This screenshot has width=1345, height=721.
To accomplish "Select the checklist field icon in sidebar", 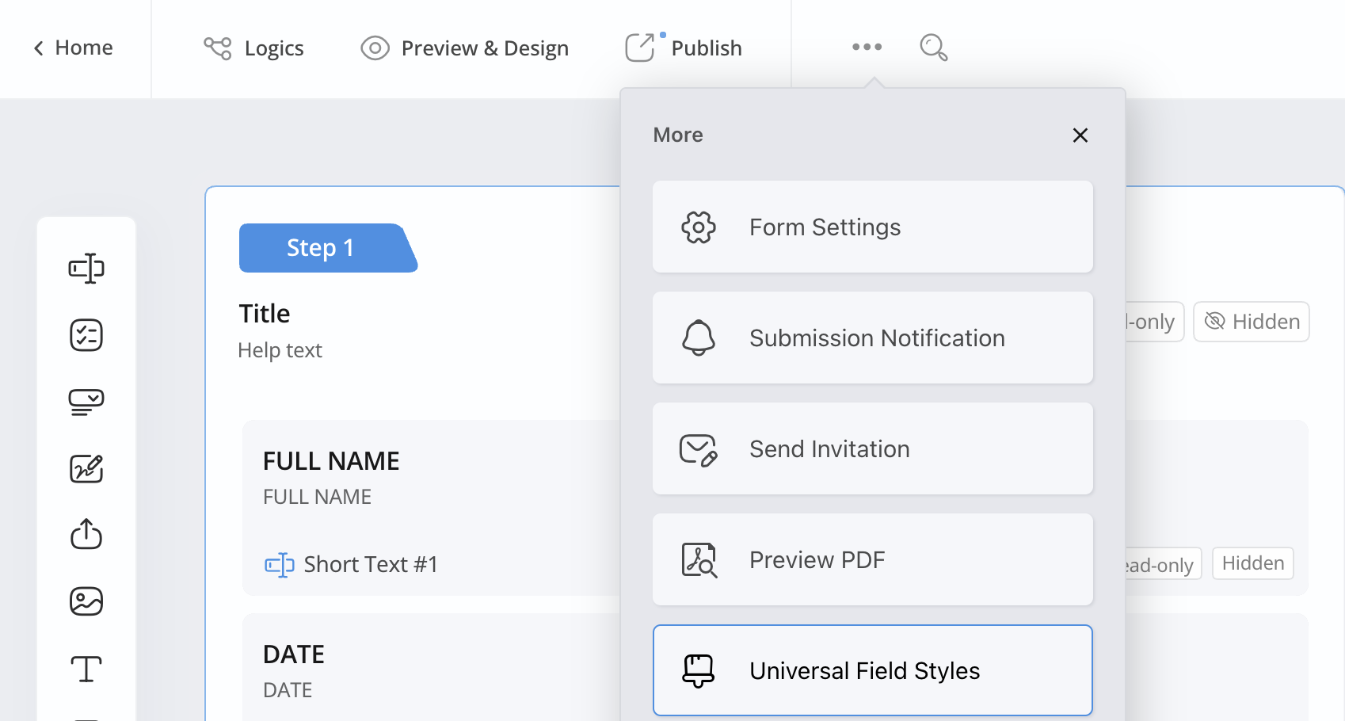I will tap(86, 335).
